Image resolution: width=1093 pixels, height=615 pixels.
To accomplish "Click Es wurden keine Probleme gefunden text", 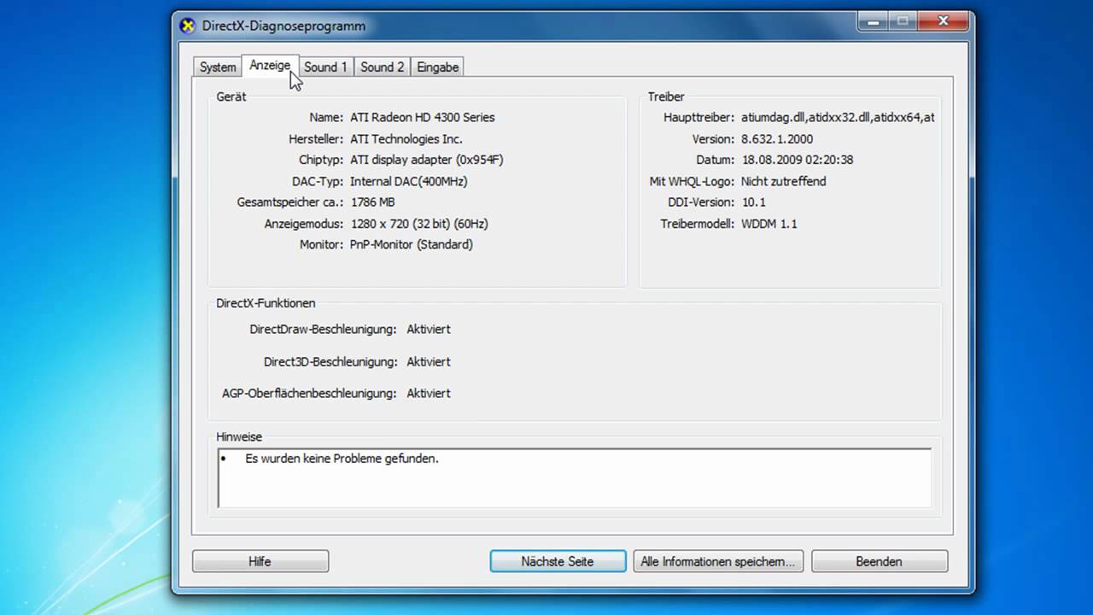I will [342, 459].
